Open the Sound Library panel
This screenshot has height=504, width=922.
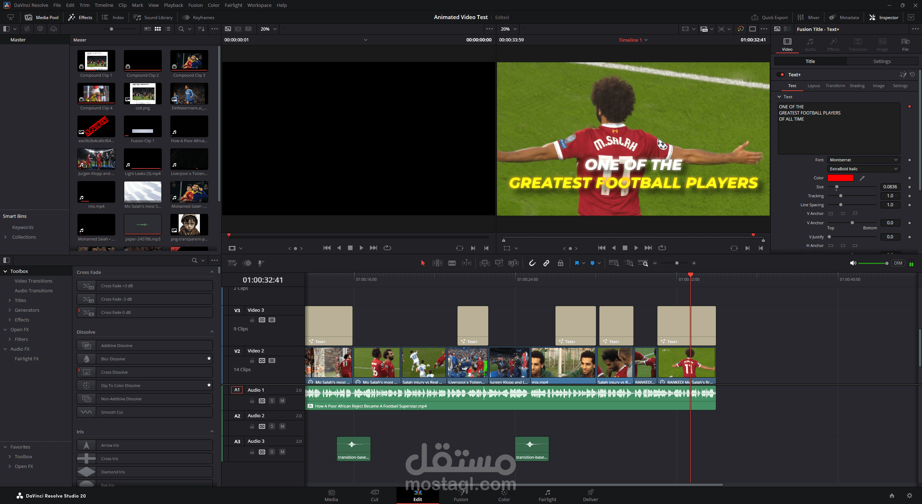coord(153,17)
